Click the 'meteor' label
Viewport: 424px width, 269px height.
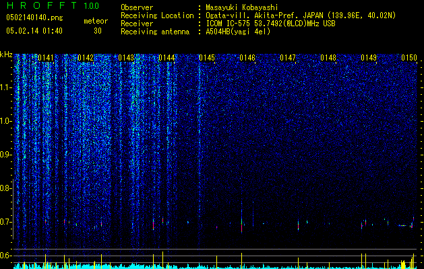point(96,21)
